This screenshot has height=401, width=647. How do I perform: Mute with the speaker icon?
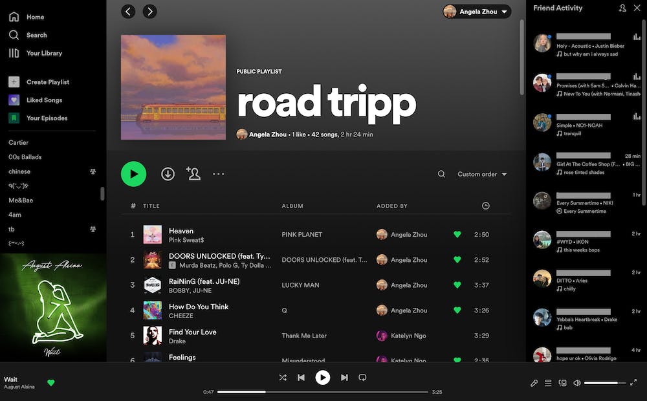coord(577,383)
